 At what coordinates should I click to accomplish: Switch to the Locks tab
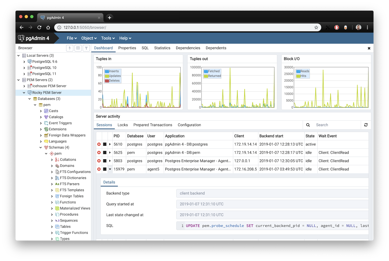click(x=123, y=125)
